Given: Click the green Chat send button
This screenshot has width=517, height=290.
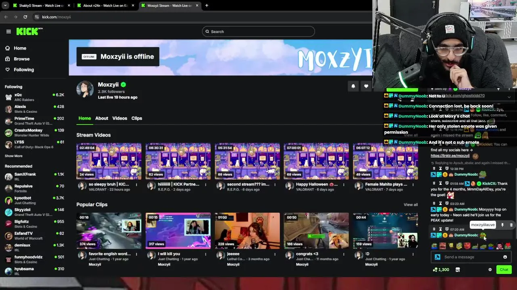Looking at the screenshot, I should (x=504, y=270).
